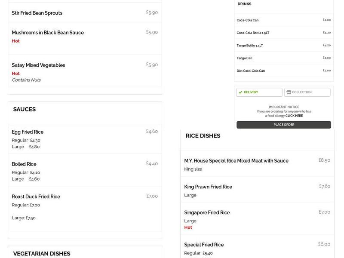Add Satay Mixed Vegetables dish
The width and height of the screenshot is (344, 258).
pos(38,65)
